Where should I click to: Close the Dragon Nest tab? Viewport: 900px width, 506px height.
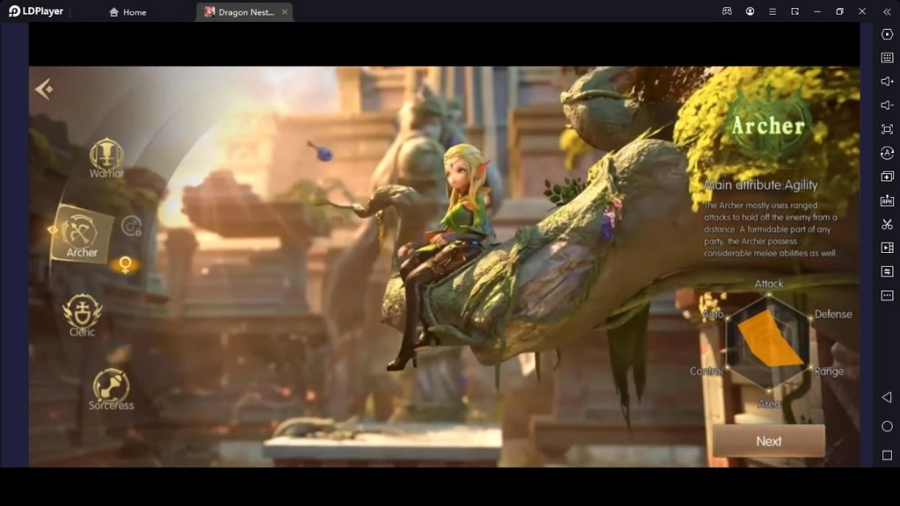click(285, 12)
